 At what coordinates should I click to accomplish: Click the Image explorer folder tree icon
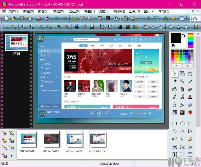pyautogui.click(x=166, y=18)
